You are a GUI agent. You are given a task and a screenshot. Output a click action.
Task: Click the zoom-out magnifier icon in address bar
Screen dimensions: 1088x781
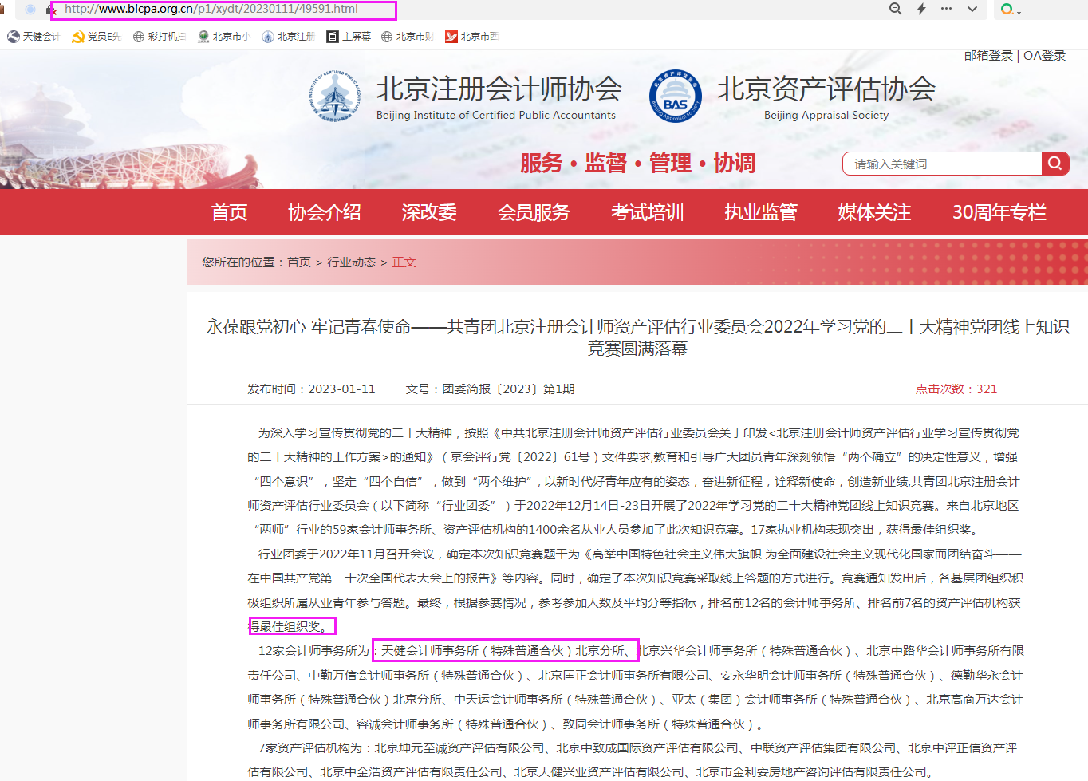pyautogui.click(x=895, y=9)
